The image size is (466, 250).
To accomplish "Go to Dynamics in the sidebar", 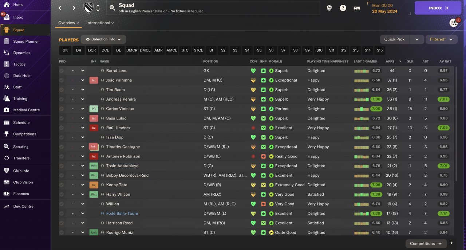I will click(x=21, y=53).
